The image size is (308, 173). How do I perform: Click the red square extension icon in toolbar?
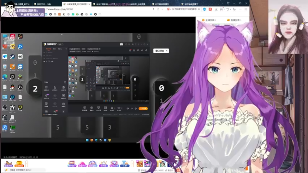(210, 9)
